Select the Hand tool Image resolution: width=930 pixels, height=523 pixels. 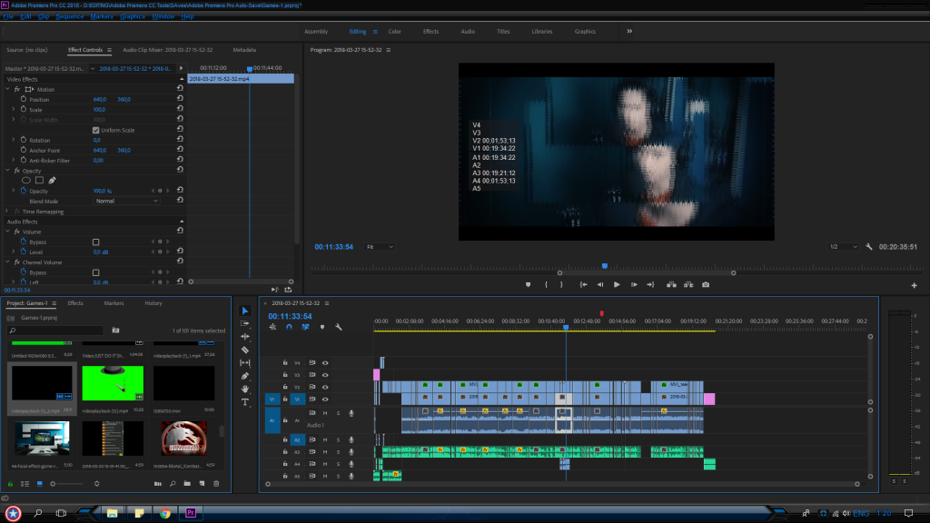[245, 389]
